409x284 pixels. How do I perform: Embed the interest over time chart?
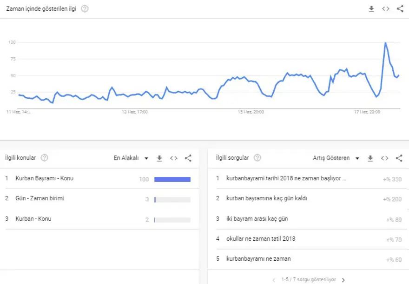[x=385, y=9]
